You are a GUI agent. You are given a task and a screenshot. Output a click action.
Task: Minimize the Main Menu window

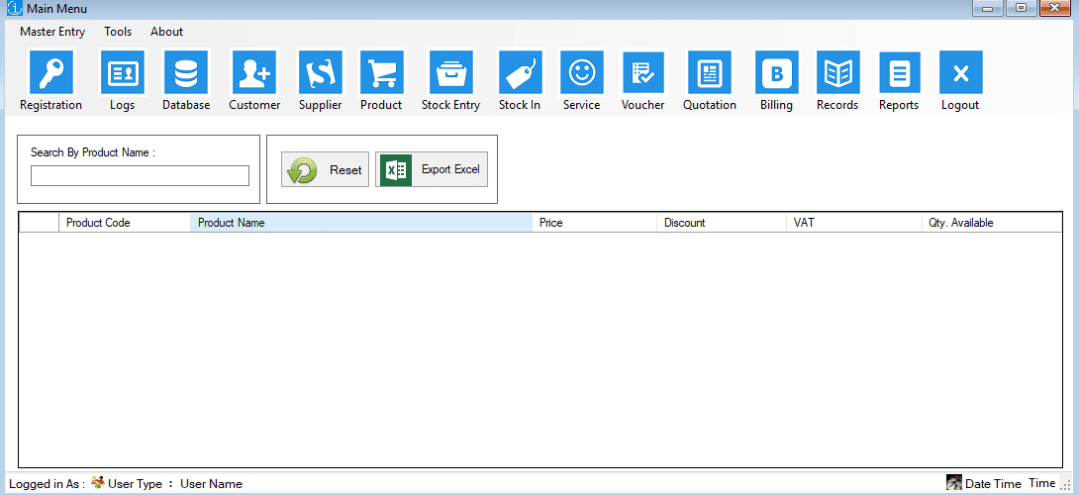[x=988, y=8]
